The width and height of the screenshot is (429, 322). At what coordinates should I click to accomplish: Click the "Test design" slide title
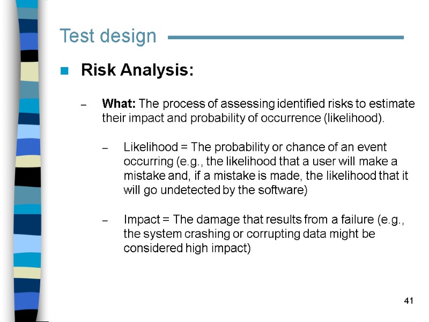point(108,36)
